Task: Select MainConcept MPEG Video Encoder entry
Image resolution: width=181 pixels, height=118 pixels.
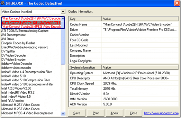Action: click(x=32, y=27)
